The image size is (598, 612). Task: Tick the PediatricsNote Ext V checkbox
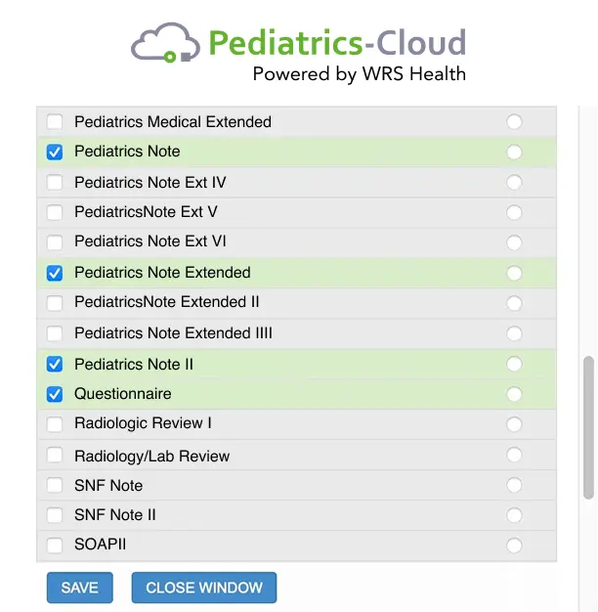tap(55, 212)
